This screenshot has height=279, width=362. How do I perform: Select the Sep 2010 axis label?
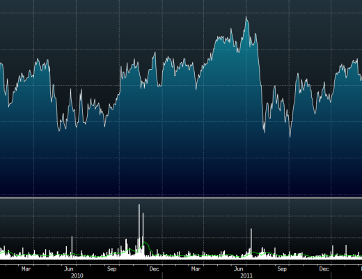click(111, 269)
